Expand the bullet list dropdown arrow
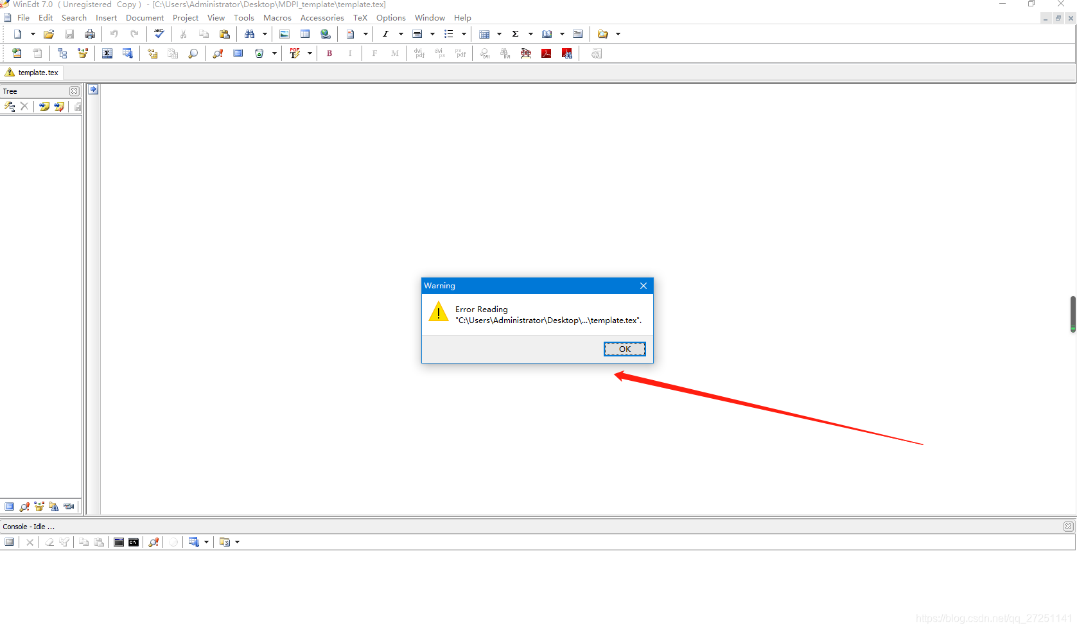The height and width of the screenshot is (630, 1077). tap(464, 34)
